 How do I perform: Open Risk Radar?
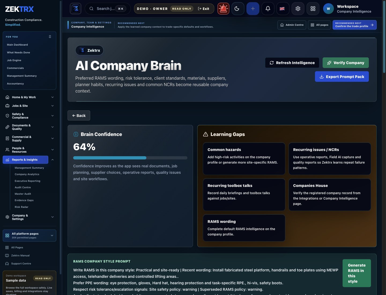click(x=21, y=207)
